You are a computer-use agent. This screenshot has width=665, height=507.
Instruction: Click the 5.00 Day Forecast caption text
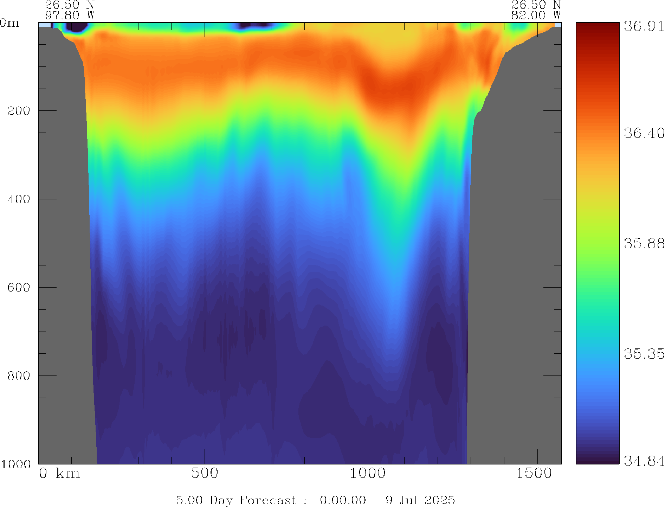tap(236, 500)
